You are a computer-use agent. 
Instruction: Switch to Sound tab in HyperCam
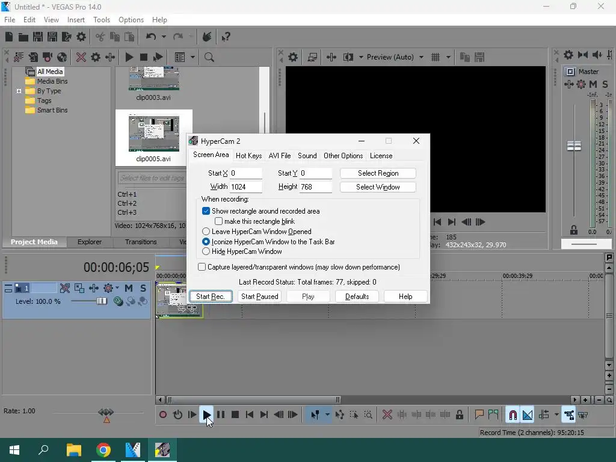307,156
